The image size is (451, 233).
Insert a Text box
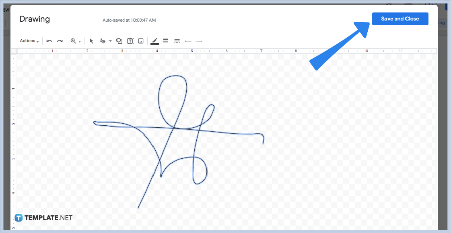[x=130, y=41]
